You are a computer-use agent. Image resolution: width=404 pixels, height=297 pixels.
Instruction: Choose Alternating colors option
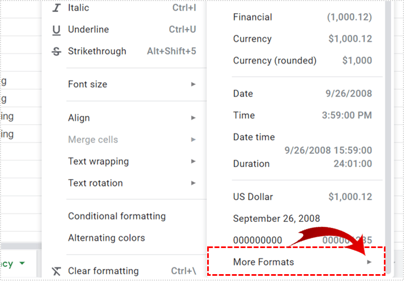(x=107, y=238)
